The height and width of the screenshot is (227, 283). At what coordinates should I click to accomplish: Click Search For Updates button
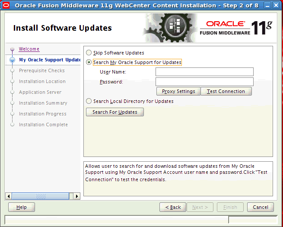point(115,112)
